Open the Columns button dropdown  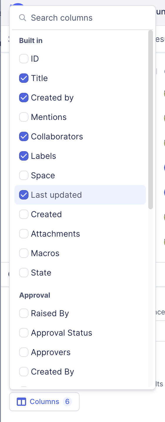(x=44, y=402)
